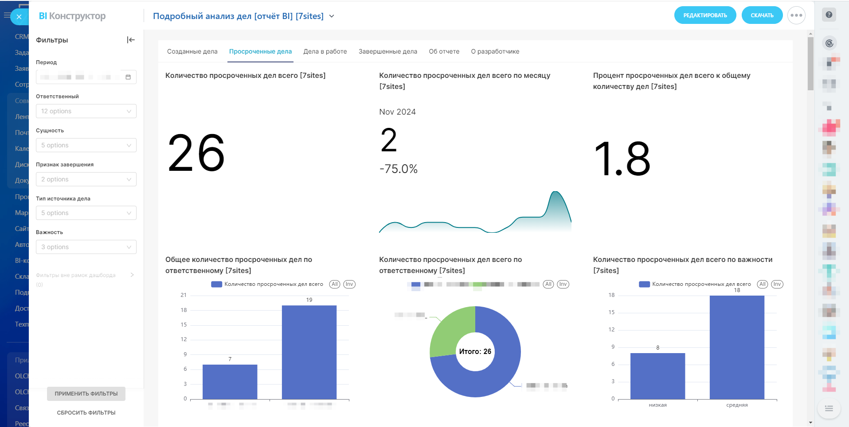Open the three-dots more options menu
Viewport: 849px width, 427px height.
796,15
